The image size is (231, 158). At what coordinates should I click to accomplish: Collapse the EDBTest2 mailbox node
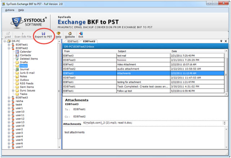tap(9, 48)
